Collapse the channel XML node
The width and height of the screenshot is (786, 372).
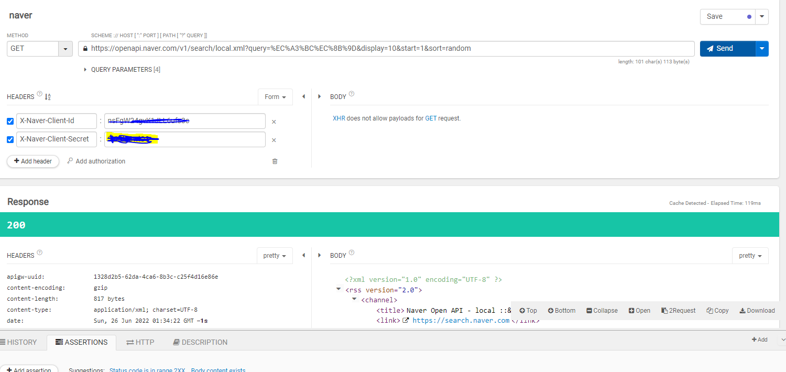pyautogui.click(x=355, y=300)
